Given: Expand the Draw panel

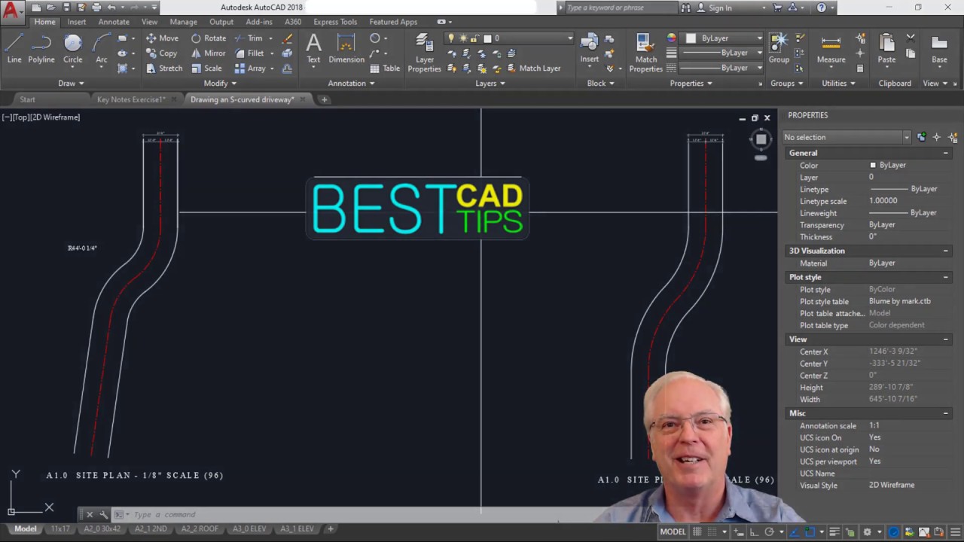Looking at the screenshot, I should pos(72,84).
